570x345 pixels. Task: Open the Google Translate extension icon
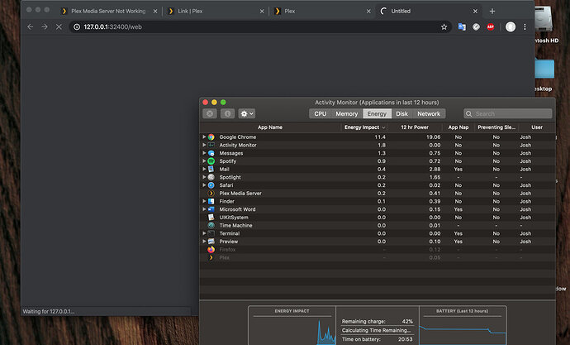coord(462,27)
